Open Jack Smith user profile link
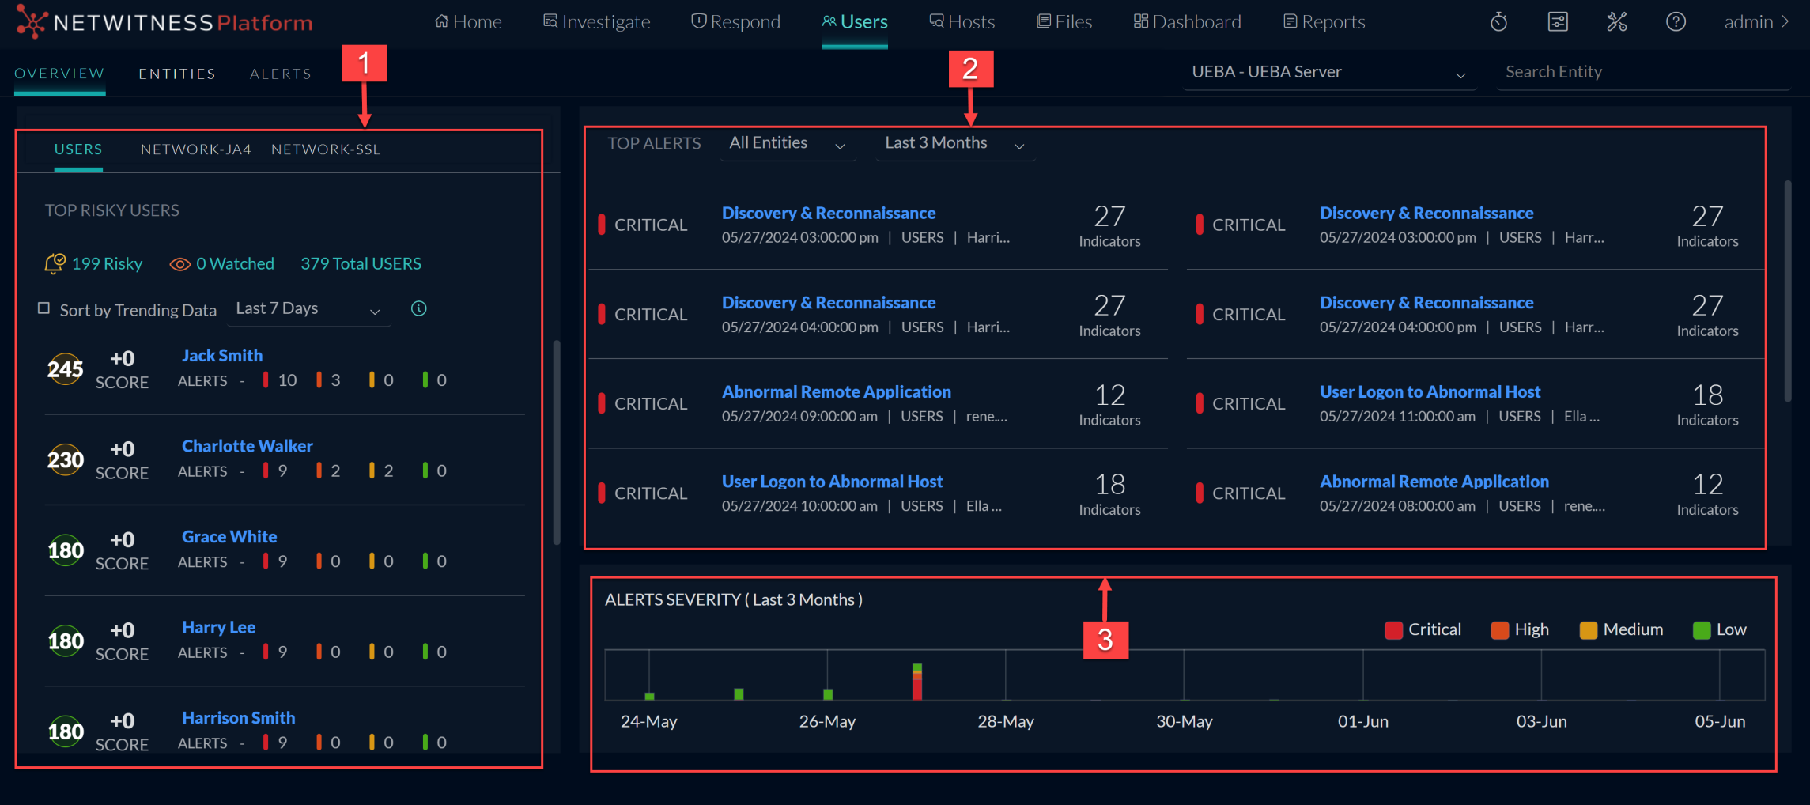 coord(222,356)
